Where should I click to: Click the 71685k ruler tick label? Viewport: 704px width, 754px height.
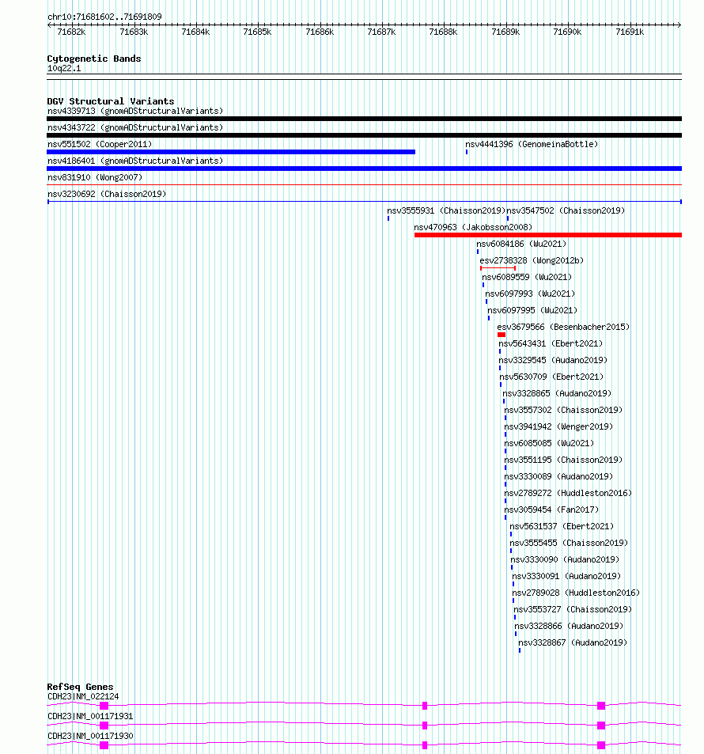257,32
